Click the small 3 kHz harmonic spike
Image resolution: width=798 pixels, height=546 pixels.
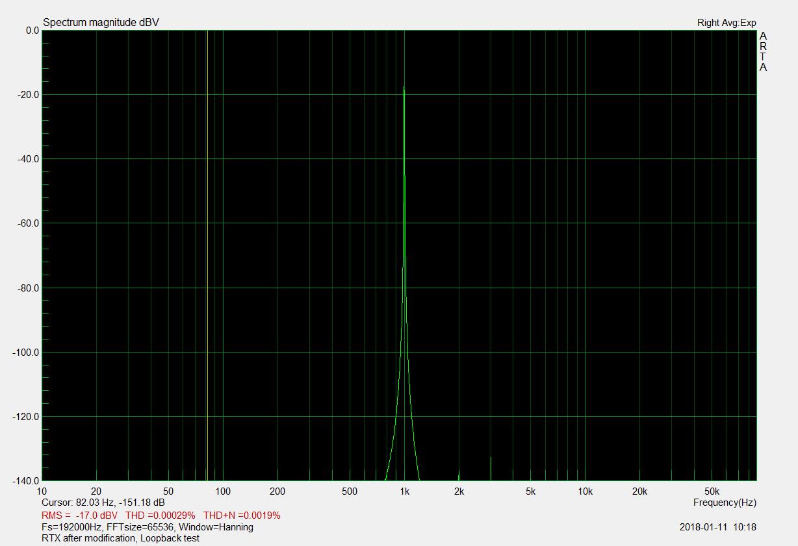(x=491, y=468)
